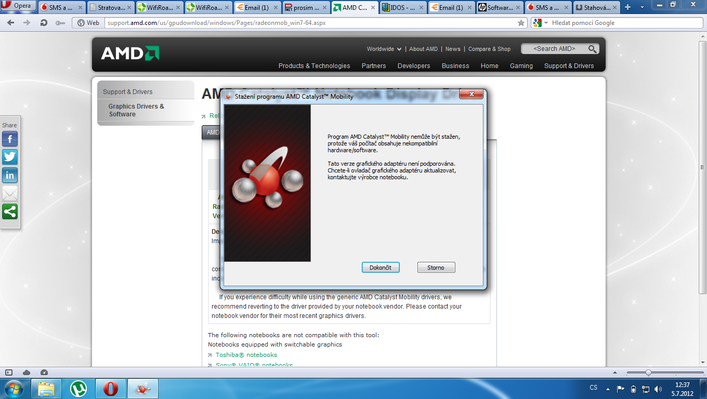Screen dimensions: 707x399
Task: Open the Gaming menu item
Action: coord(521,66)
